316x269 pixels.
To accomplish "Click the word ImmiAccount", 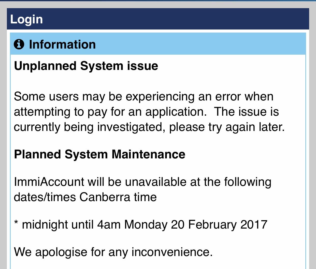I will (x=49, y=182).
